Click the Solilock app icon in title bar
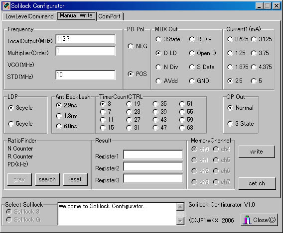Viewport: 283px width, 233px height. (6, 6)
